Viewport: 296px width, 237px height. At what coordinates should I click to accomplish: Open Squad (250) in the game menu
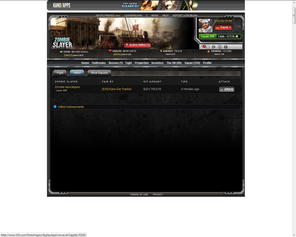click(192, 63)
